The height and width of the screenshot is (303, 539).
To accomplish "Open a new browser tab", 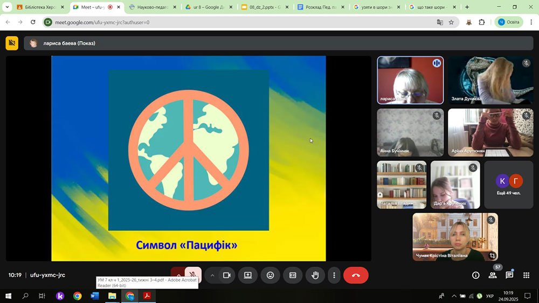I will (x=467, y=7).
